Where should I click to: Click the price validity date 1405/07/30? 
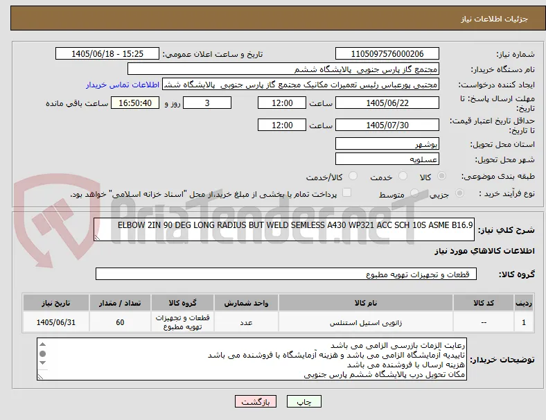click(387, 125)
